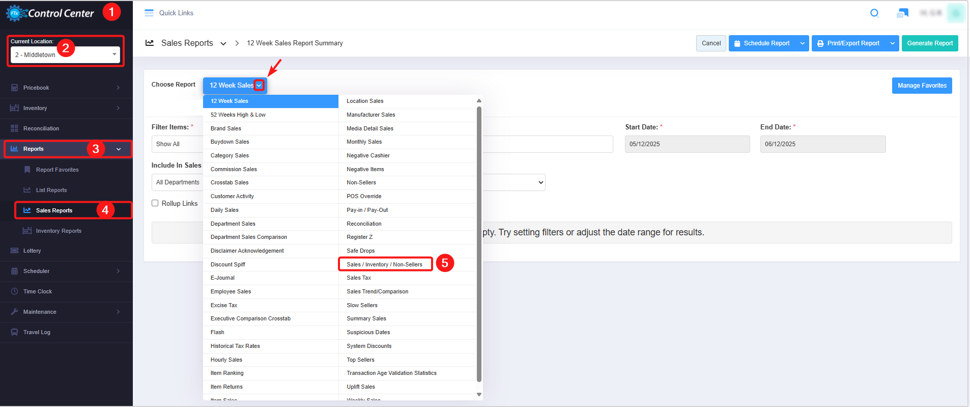970x407 pixels.
Task: Click the Generate Report button
Action: click(929, 43)
